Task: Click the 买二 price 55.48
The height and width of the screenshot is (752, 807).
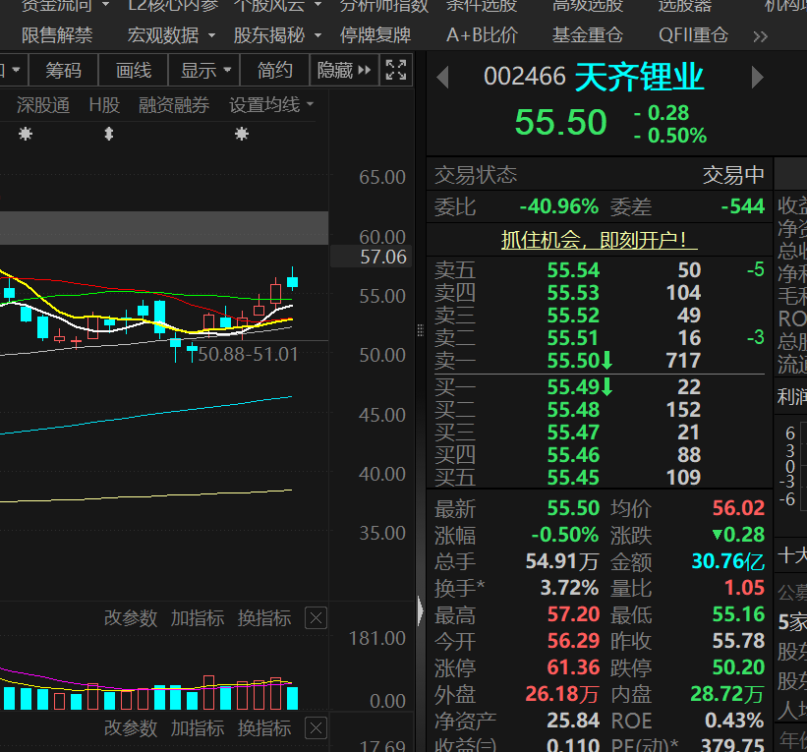Action: [x=573, y=410]
